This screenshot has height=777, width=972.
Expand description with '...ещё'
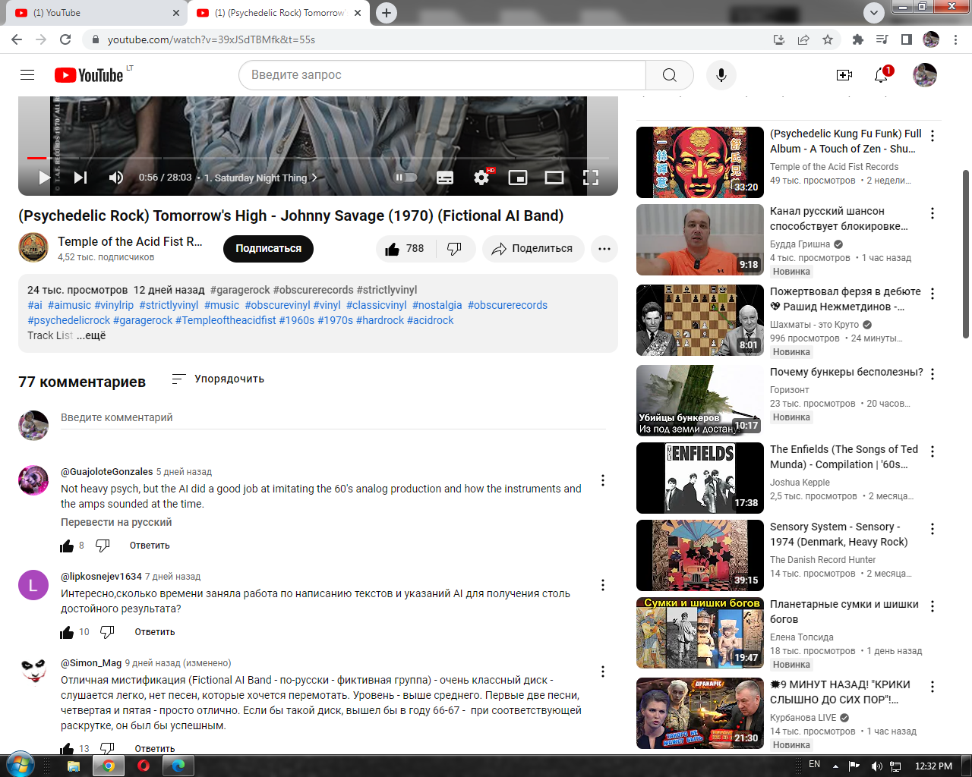[x=91, y=335]
